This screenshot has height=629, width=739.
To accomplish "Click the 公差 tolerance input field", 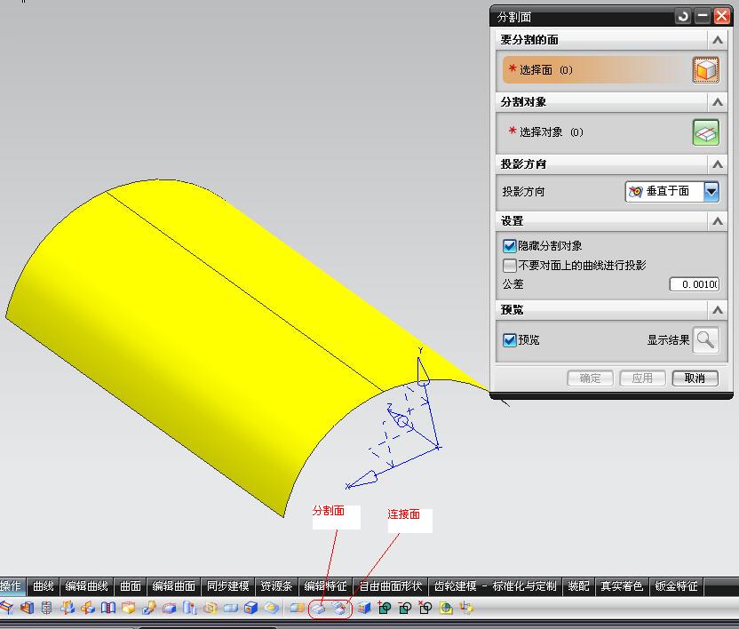I will pos(695,284).
